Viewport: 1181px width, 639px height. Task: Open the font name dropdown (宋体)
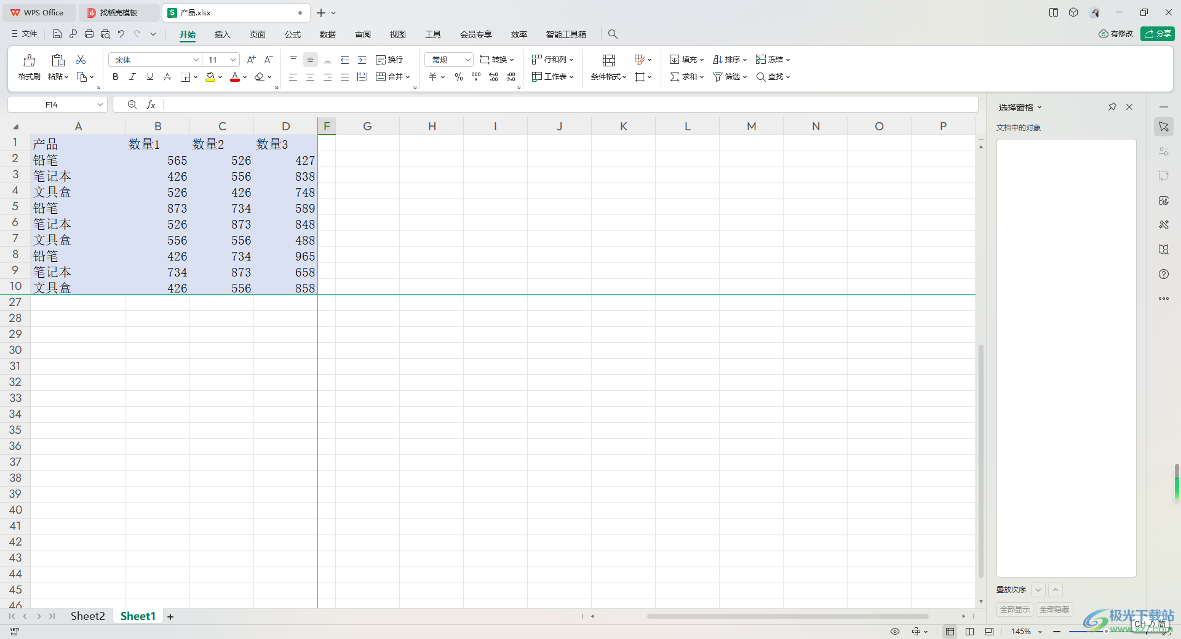coord(196,60)
